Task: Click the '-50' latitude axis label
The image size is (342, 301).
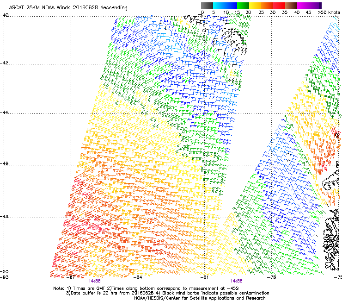Action: 4,271
